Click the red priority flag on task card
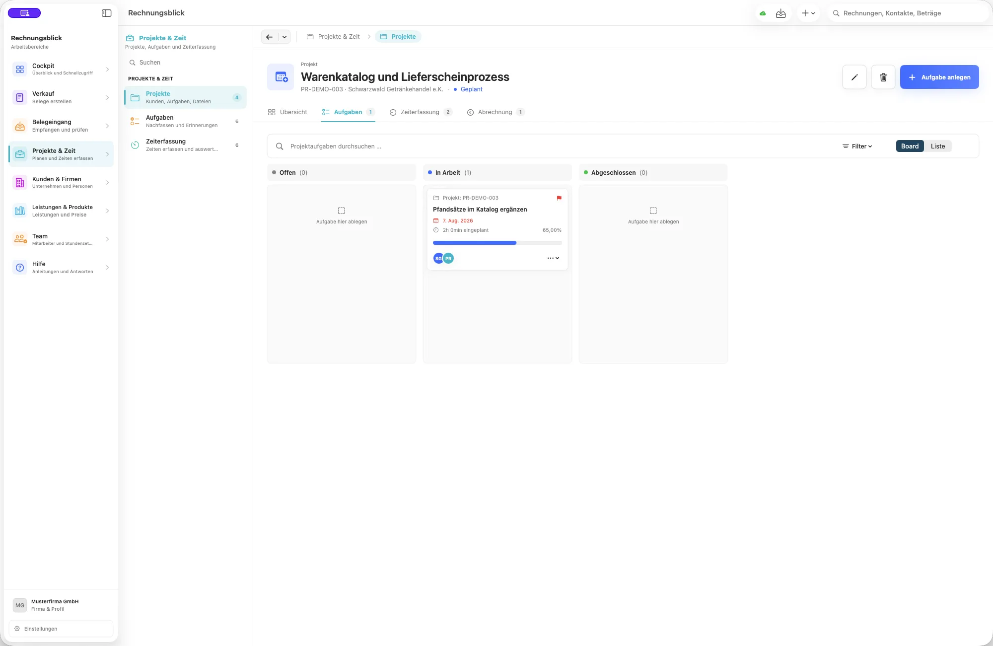This screenshot has width=993, height=646. (x=559, y=198)
